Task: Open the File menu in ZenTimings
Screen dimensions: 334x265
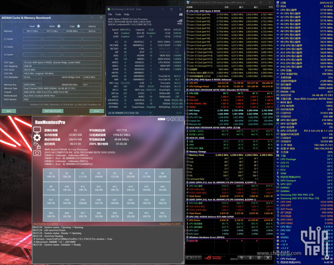Action: tap(110, 14)
